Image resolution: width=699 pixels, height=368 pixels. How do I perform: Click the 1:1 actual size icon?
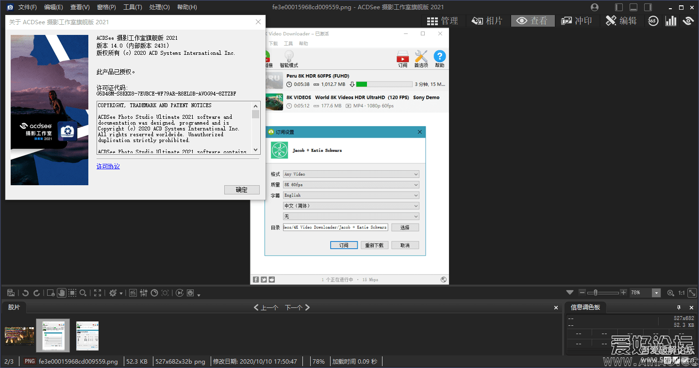pos(682,293)
